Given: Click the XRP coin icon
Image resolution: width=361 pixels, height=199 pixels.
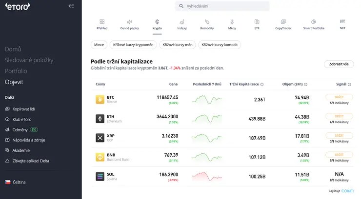Looking at the screenshot, I should pyautogui.click(x=100, y=138).
